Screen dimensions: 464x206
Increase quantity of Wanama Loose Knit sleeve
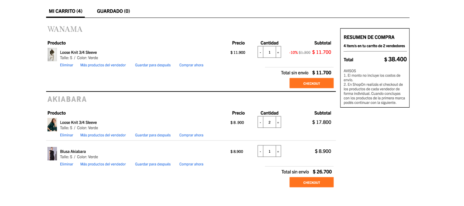278,52
